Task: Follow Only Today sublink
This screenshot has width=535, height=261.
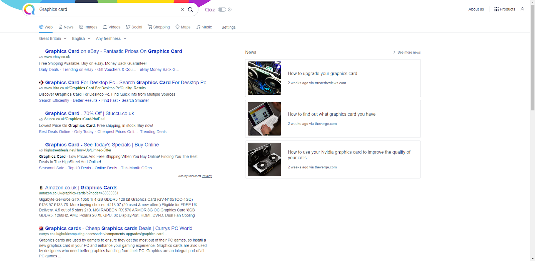Action: (84, 132)
